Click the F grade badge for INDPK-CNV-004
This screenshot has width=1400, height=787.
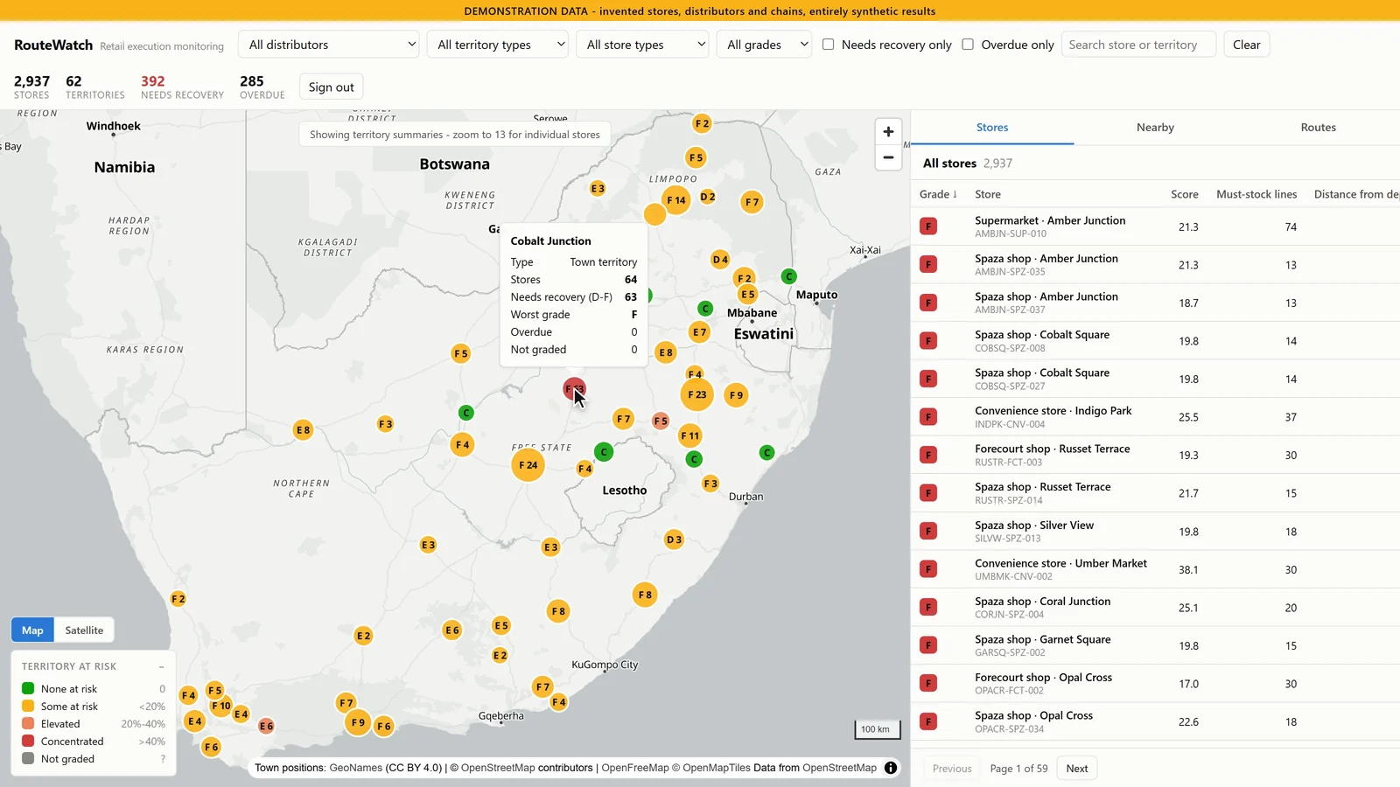click(x=928, y=417)
